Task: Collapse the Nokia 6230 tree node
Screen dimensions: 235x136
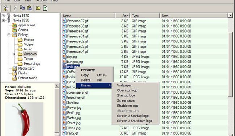Action: point(3,20)
